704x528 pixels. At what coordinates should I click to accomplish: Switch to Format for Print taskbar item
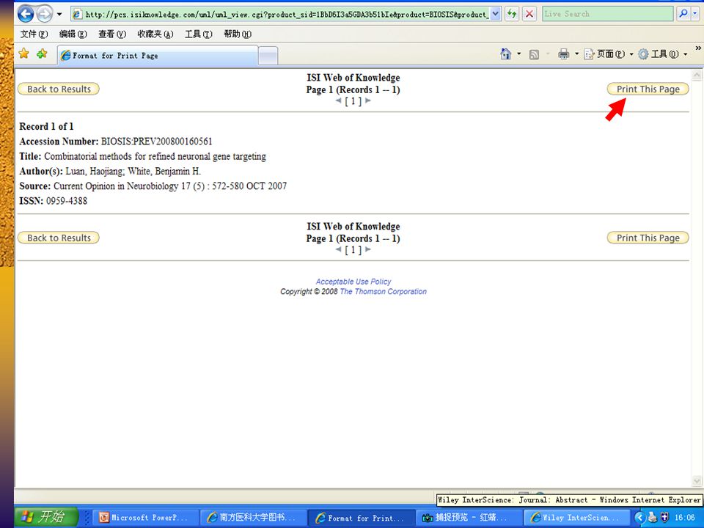coord(361,518)
